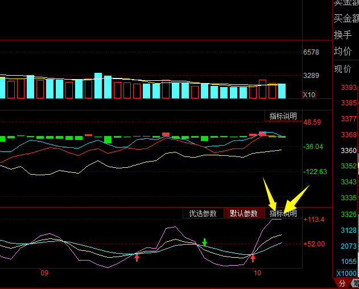
Task: Click the 现价 label in side panel
Action: tap(343, 69)
